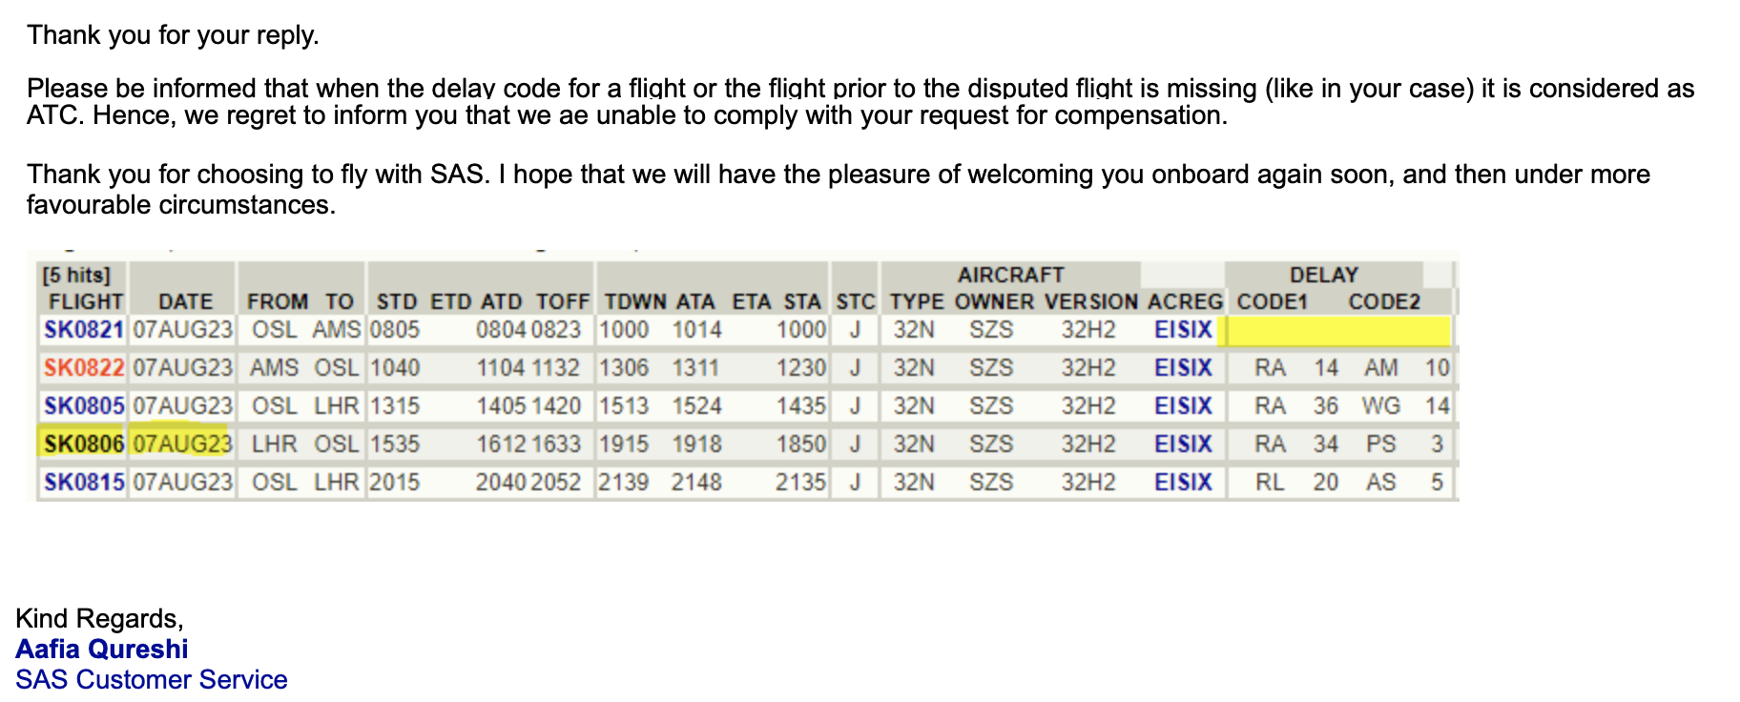
Task: Click the red SK0822 flight link
Action: click(x=84, y=368)
